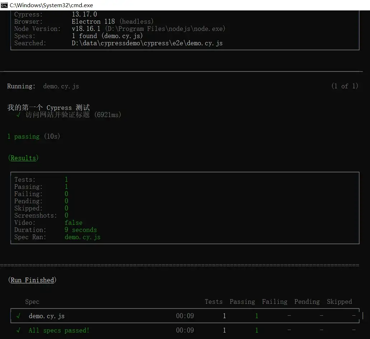Screen dimensions: 370x339
Task: Click the 00:09 time in demo.cy.js row
Action: pyautogui.click(x=185, y=316)
